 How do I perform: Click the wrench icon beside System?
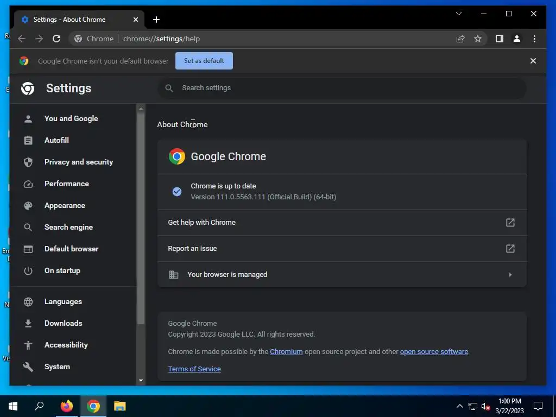(28, 367)
